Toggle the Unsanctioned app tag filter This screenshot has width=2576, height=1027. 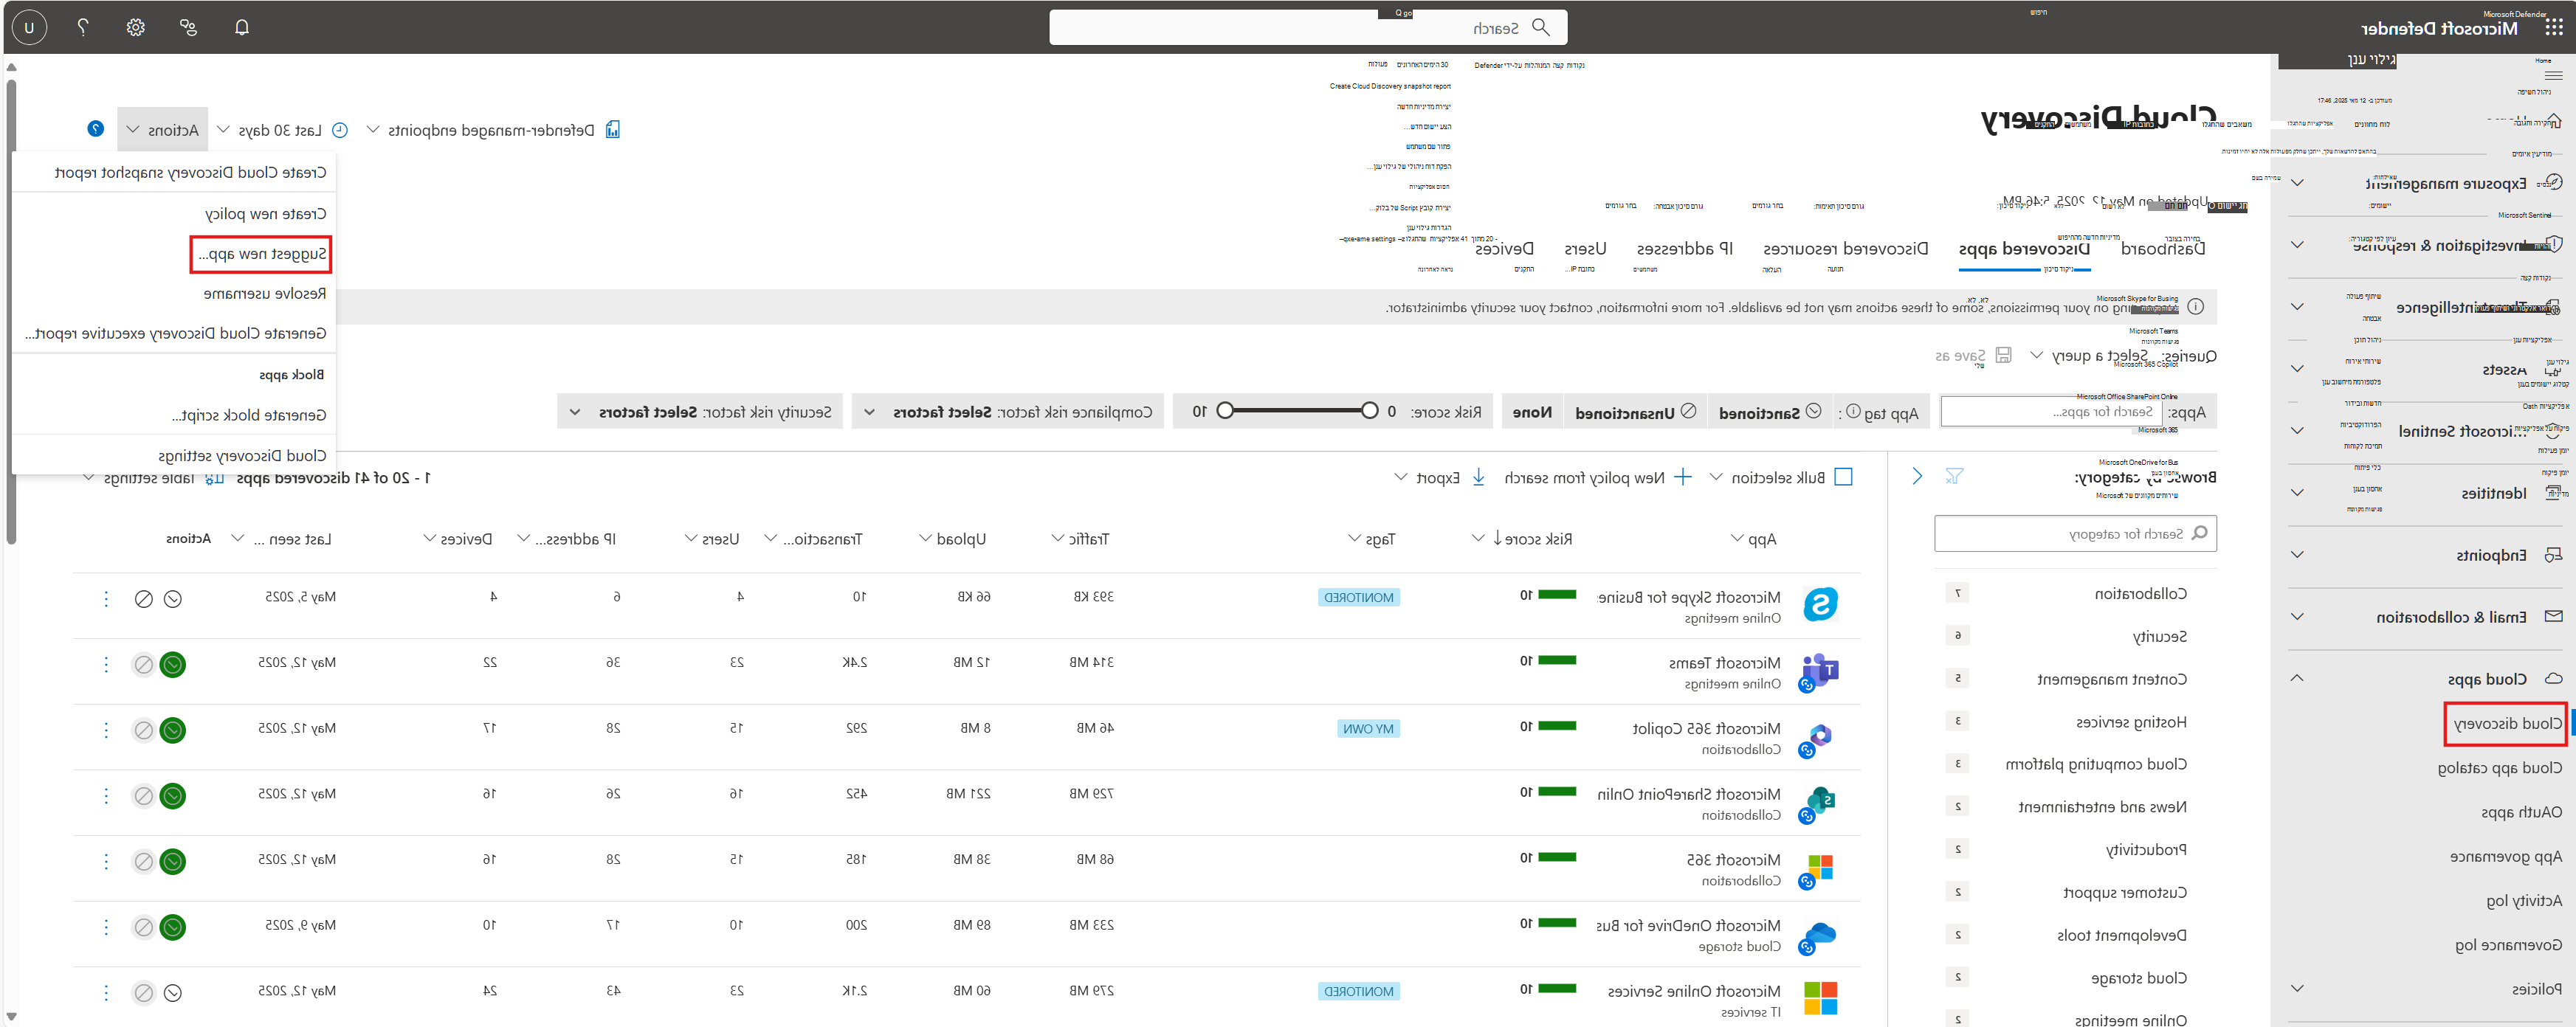click(x=1634, y=412)
